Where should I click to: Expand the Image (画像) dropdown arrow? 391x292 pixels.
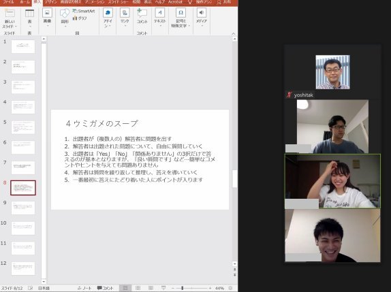click(x=47, y=26)
